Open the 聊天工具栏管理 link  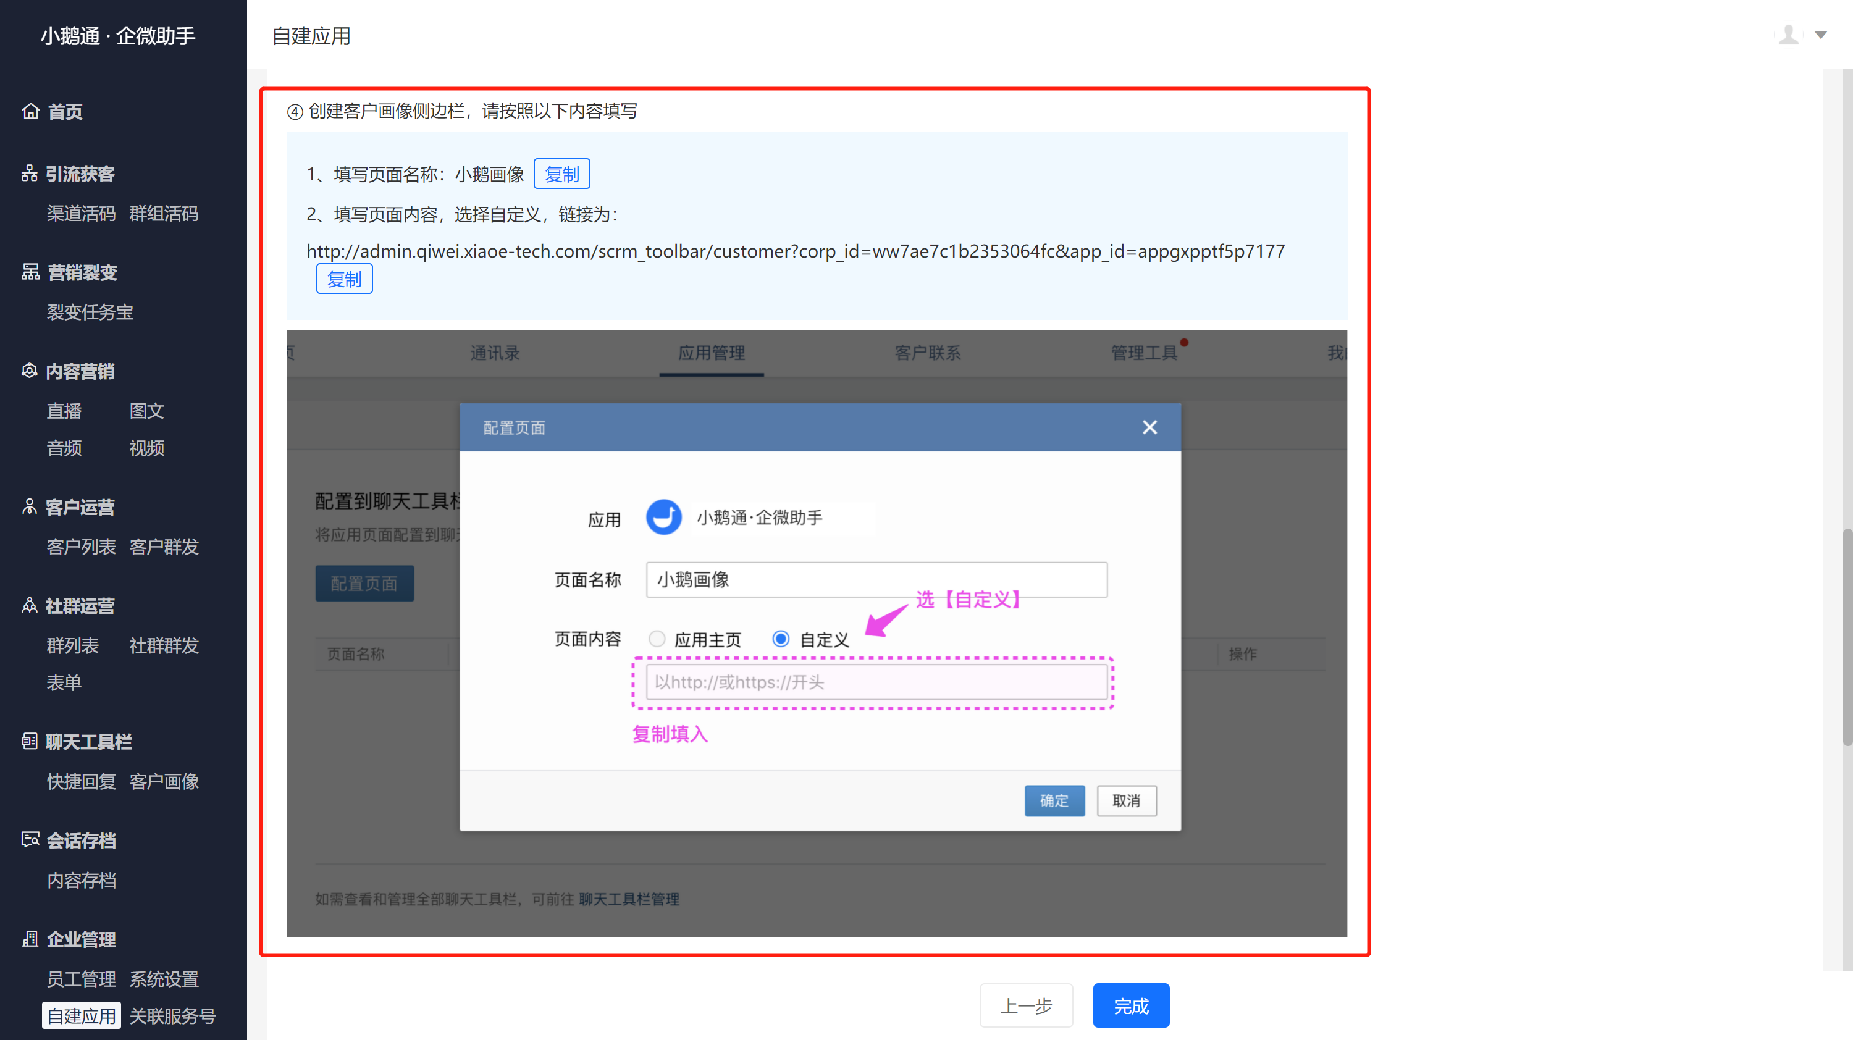coord(629,899)
